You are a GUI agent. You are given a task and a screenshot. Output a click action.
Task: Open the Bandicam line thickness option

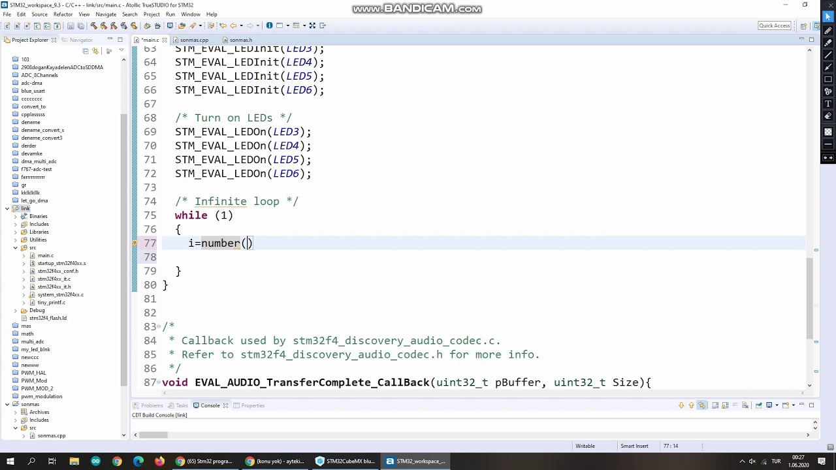pos(828,144)
